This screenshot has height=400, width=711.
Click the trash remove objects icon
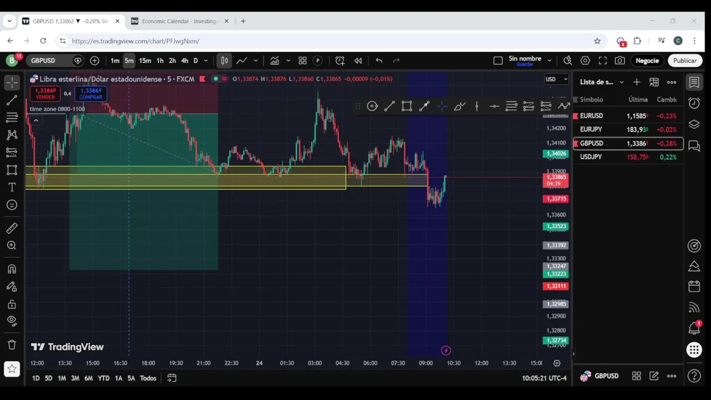click(12, 344)
